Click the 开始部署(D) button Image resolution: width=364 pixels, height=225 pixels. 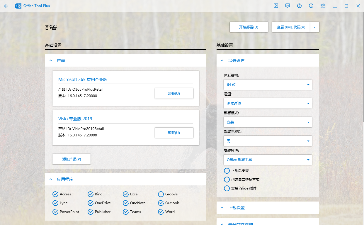click(x=249, y=27)
